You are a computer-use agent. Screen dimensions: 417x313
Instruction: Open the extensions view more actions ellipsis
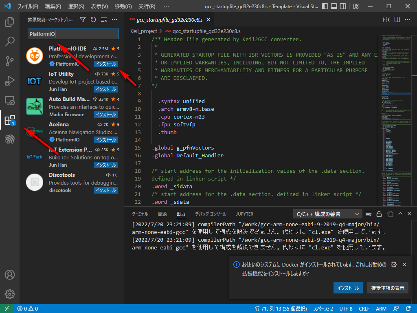tap(114, 20)
